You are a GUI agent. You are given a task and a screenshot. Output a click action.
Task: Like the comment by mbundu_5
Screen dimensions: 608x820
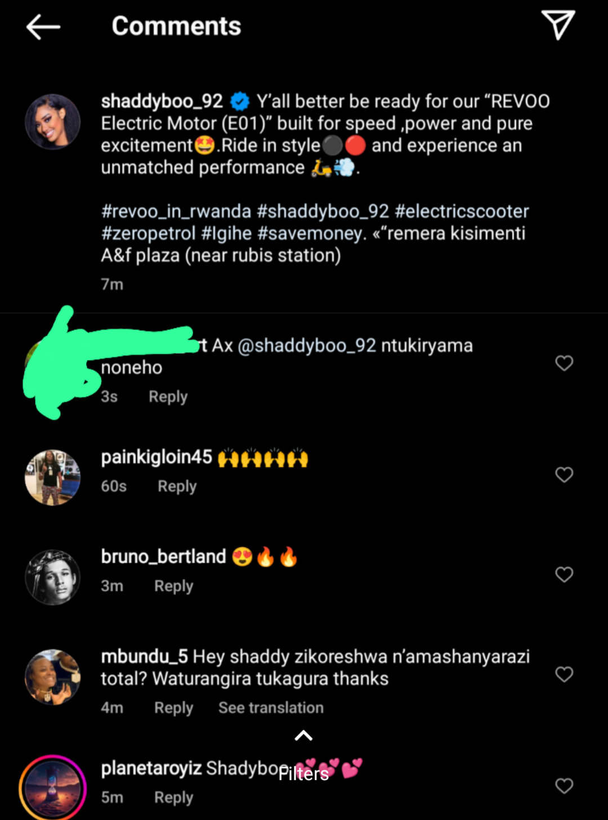(564, 674)
